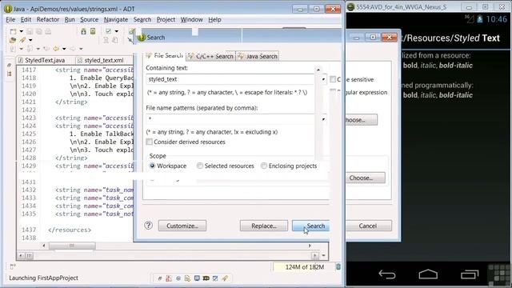
Task: Switch to the File Search tab
Action: tap(164, 56)
